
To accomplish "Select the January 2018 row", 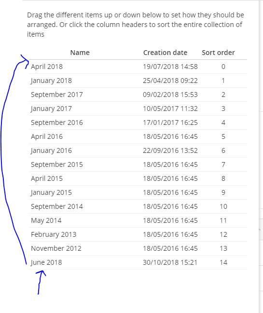I will coord(138,81).
